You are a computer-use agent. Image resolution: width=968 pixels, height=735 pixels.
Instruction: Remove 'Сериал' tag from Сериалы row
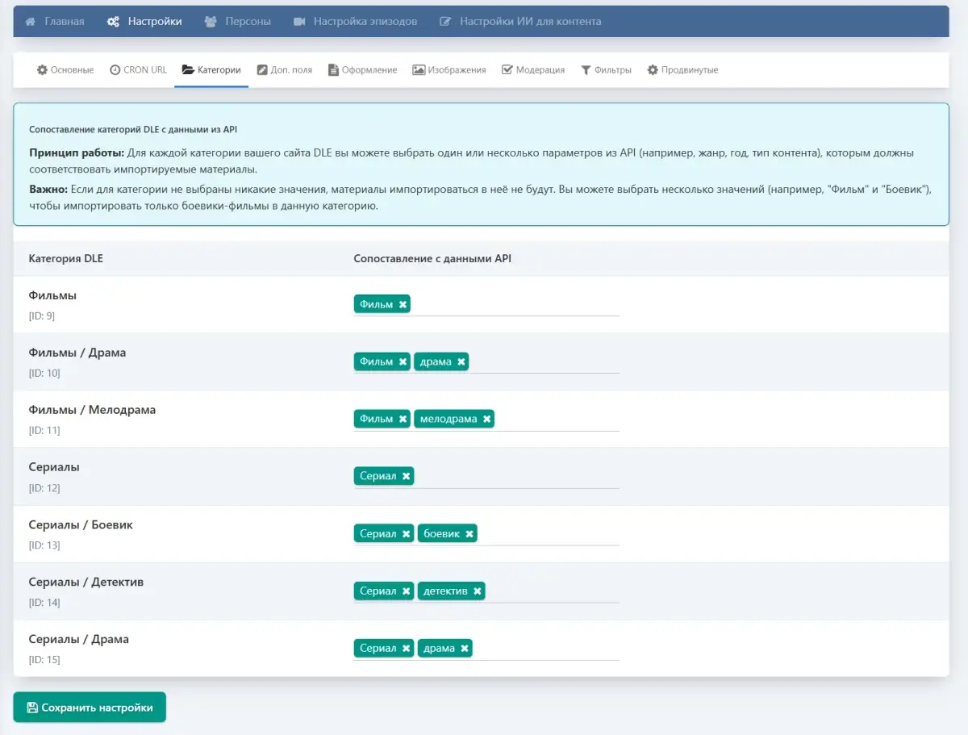pyautogui.click(x=407, y=476)
